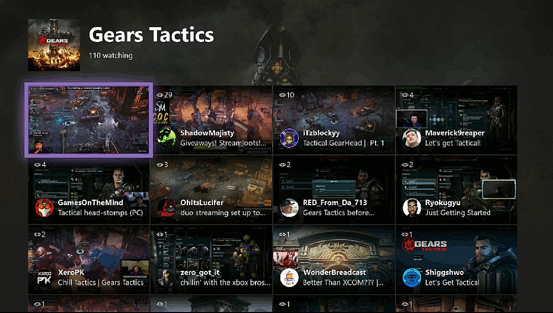Screen dimensions: 553x313
Task: Open the zero_got_it stream tile
Action: 211,260
